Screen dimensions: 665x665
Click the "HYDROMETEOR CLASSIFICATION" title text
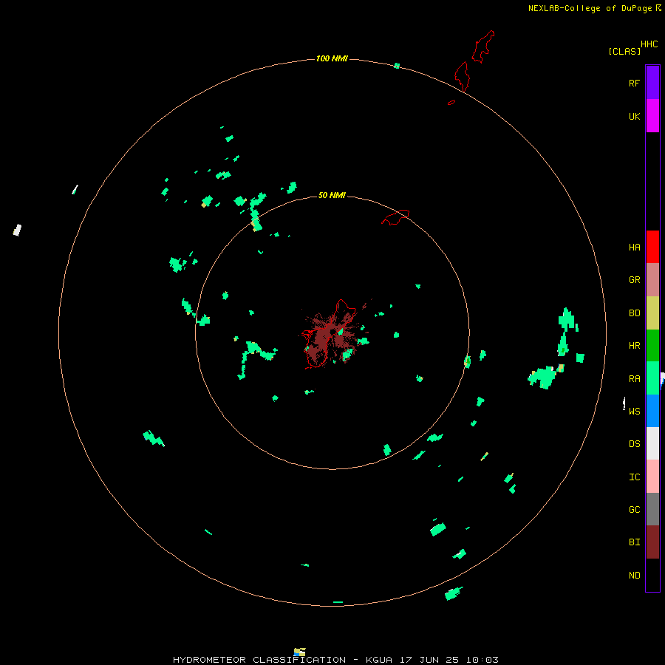click(259, 660)
